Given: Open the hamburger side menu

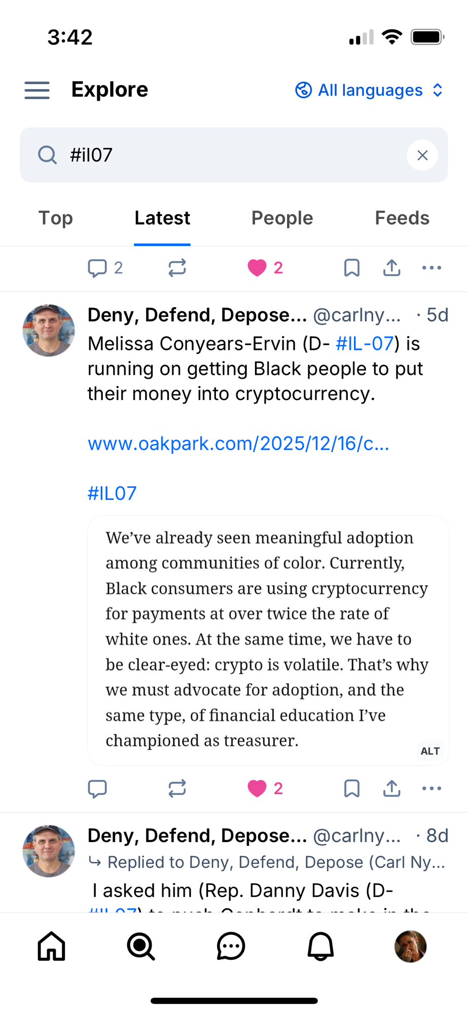Looking at the screenshot, I should 37,90.
